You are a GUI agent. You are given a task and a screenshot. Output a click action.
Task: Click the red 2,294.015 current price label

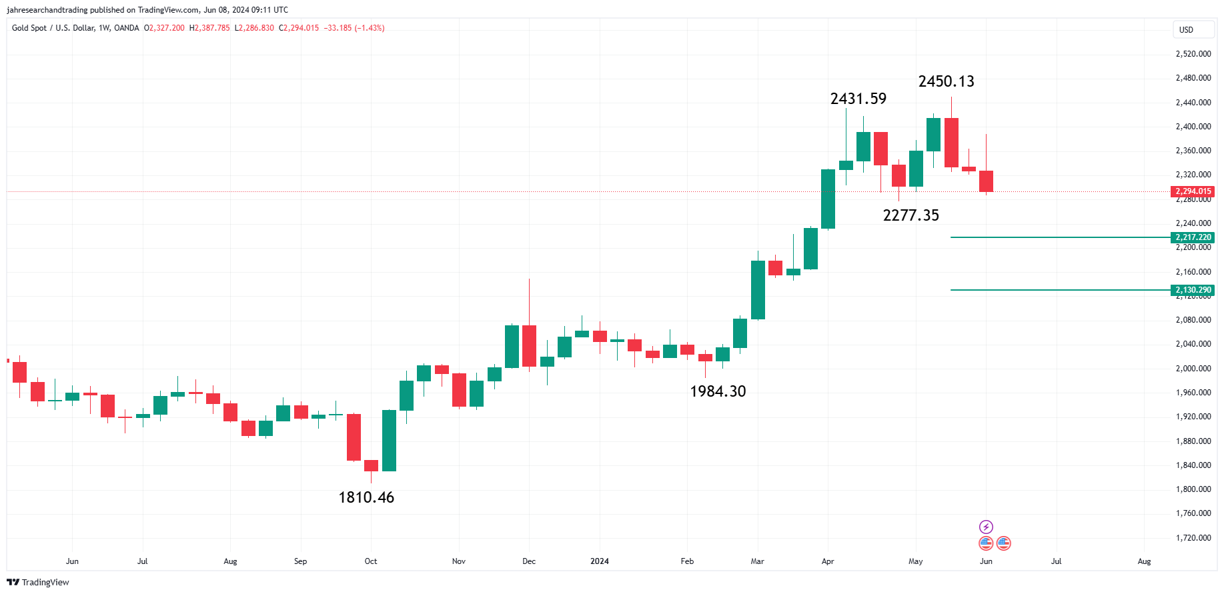[1193, 191]
